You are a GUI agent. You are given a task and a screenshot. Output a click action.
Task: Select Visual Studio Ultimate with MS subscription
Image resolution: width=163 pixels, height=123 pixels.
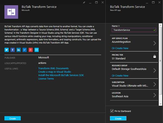coord(130,86)
